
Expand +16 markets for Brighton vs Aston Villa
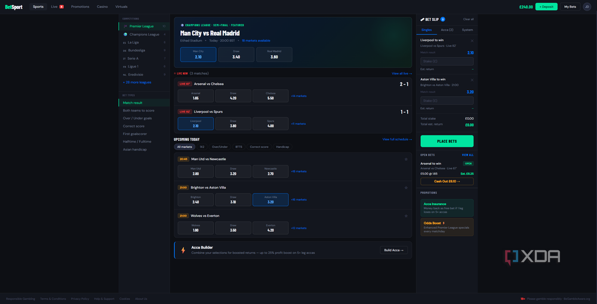[298, 199]
